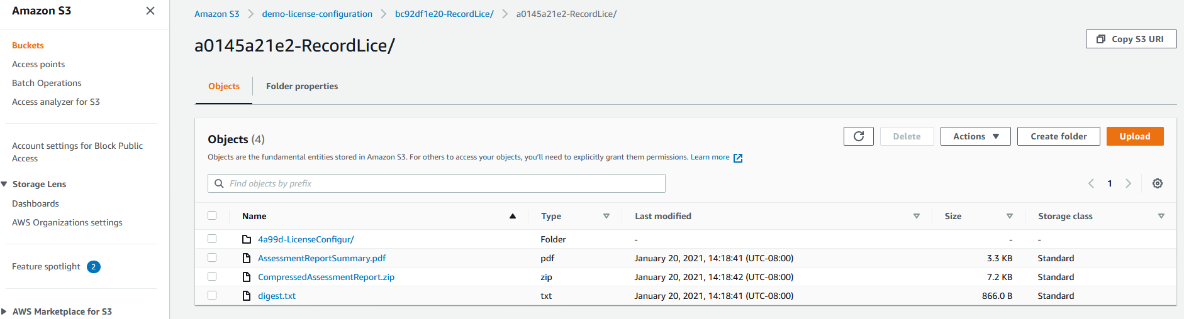The image size is (1184, 319).
Task: Open Storage Lens Dashboards
Action: pos(35,203)
